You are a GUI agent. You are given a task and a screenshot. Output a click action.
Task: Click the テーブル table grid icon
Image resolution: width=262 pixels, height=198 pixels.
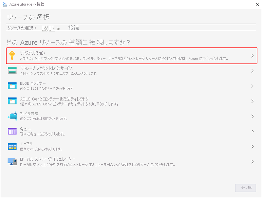[x=12, y=146]
